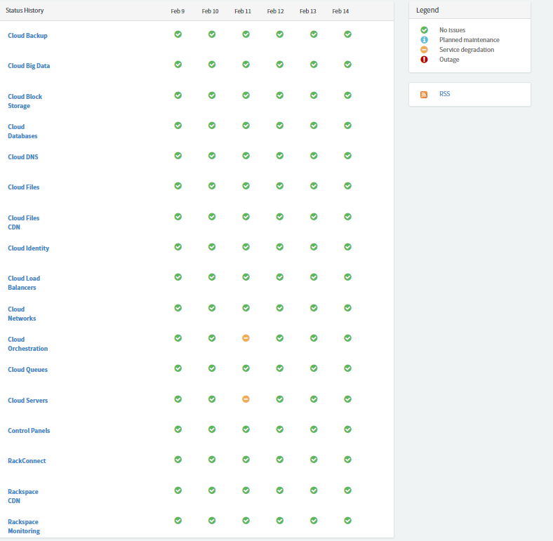Open the Cloud Block Storage service link
This screenshot has height=541, width=553.
pos(25,101)
